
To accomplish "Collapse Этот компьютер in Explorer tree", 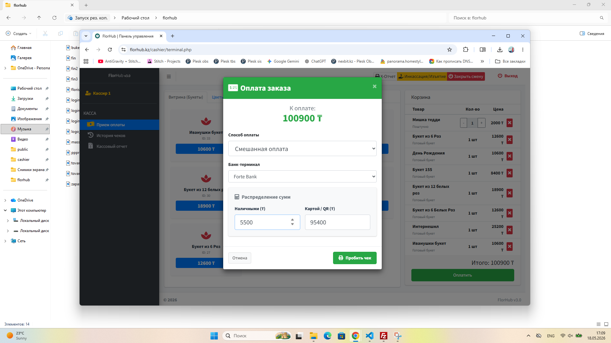I will coord(5,210).
